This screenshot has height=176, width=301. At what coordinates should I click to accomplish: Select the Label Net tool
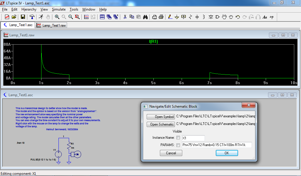click(x=183, y=17)
